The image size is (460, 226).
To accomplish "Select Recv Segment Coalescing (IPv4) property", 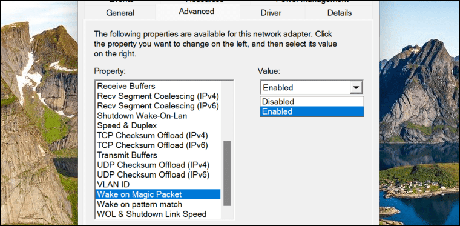I will tap(158, 96).
